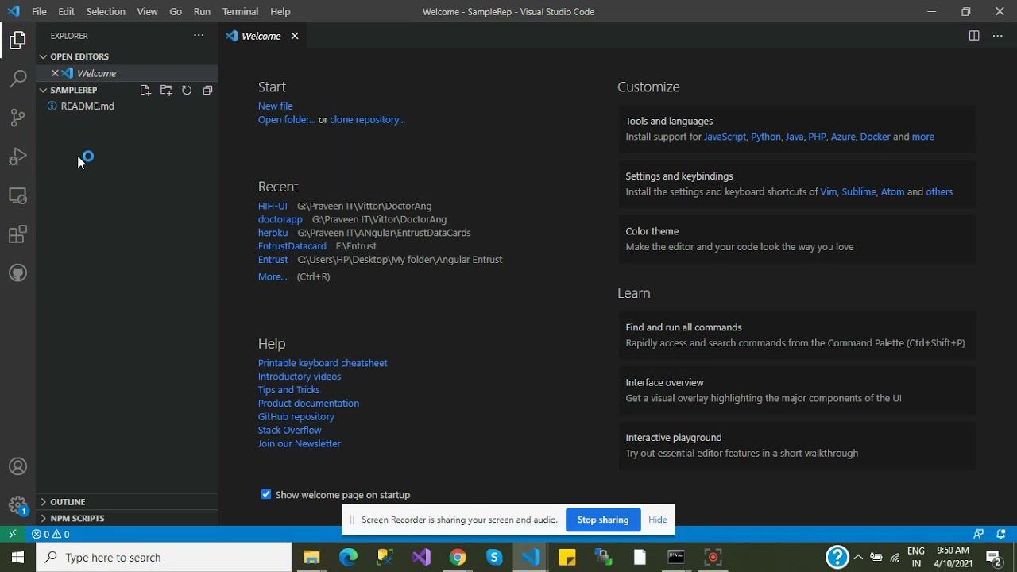The height and width of the screenshot is (572, 1017).
Task: Open the Selection menu
Action: point(106,12)
